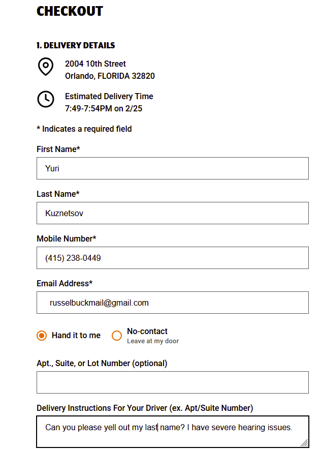Click the location pin icon
Image resolution: width=319 pixels, height=449 pixels.
pyautogui.click(x=46, y=67)
